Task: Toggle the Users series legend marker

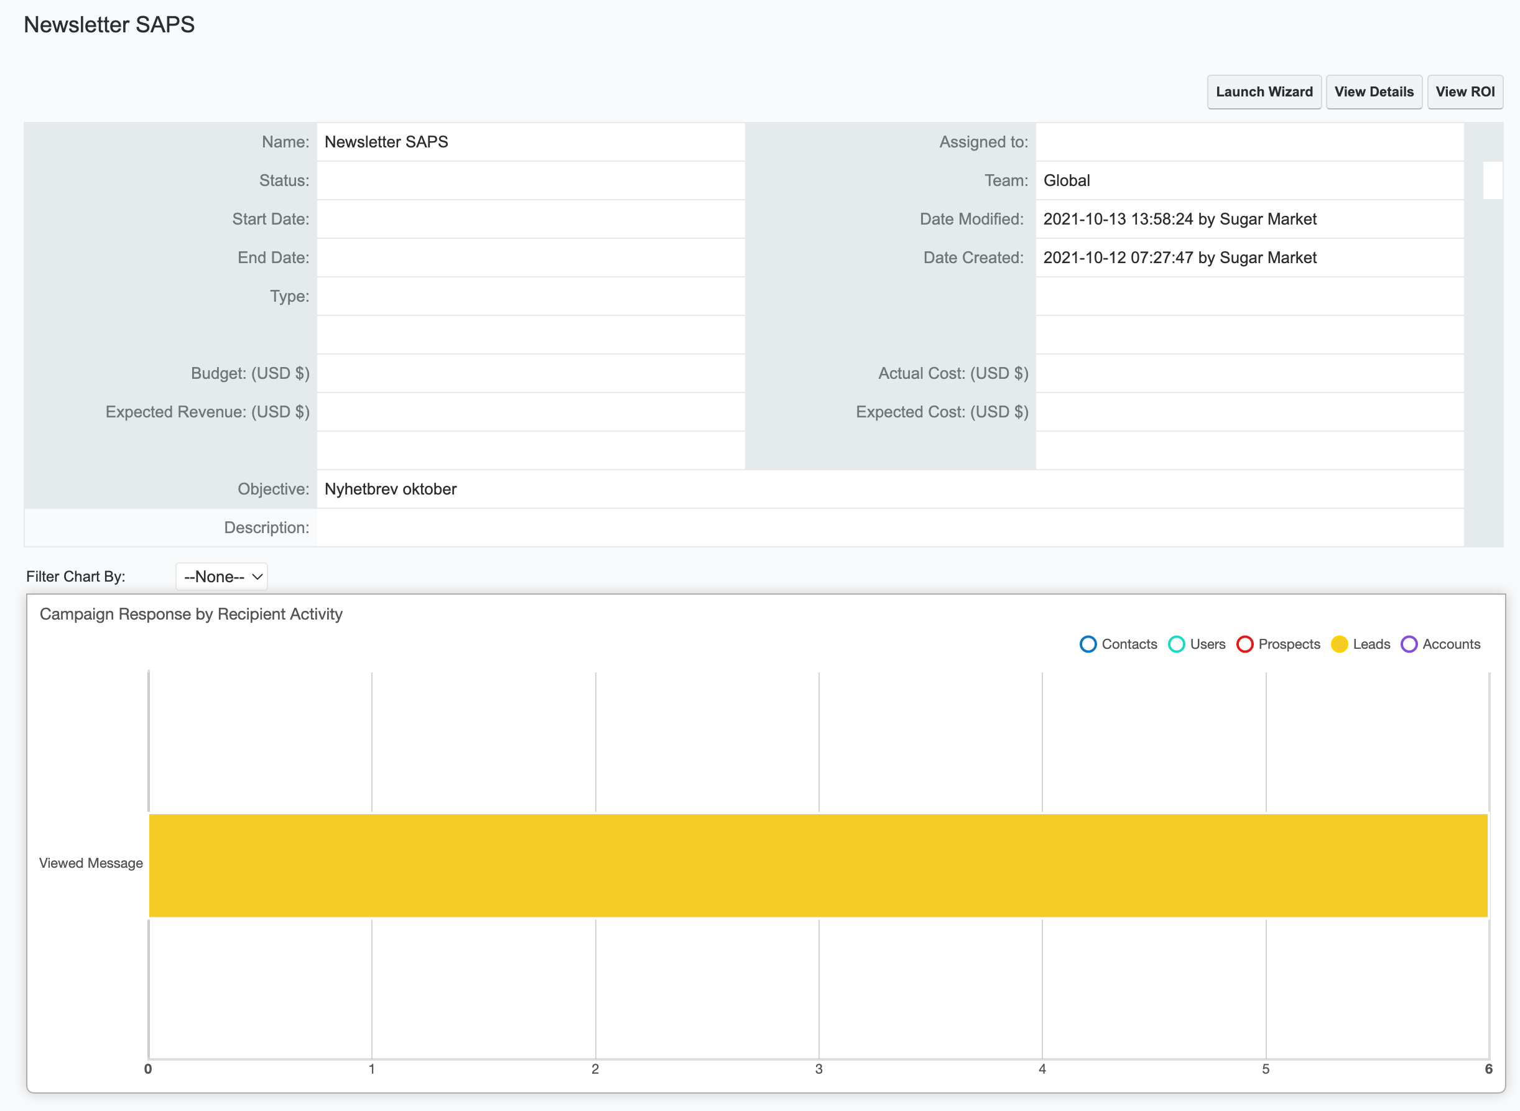Action: [x=1177, y=644]
